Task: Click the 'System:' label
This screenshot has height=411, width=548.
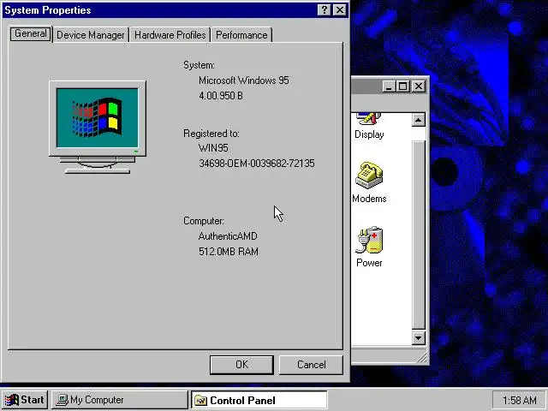Action: pyautogui.click(x=200, y=65)
